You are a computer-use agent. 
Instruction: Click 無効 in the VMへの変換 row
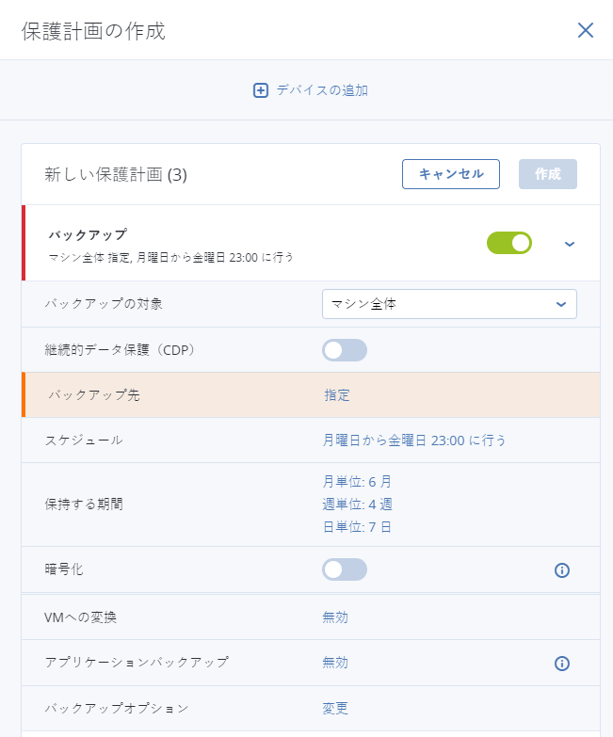click(335, 617)
